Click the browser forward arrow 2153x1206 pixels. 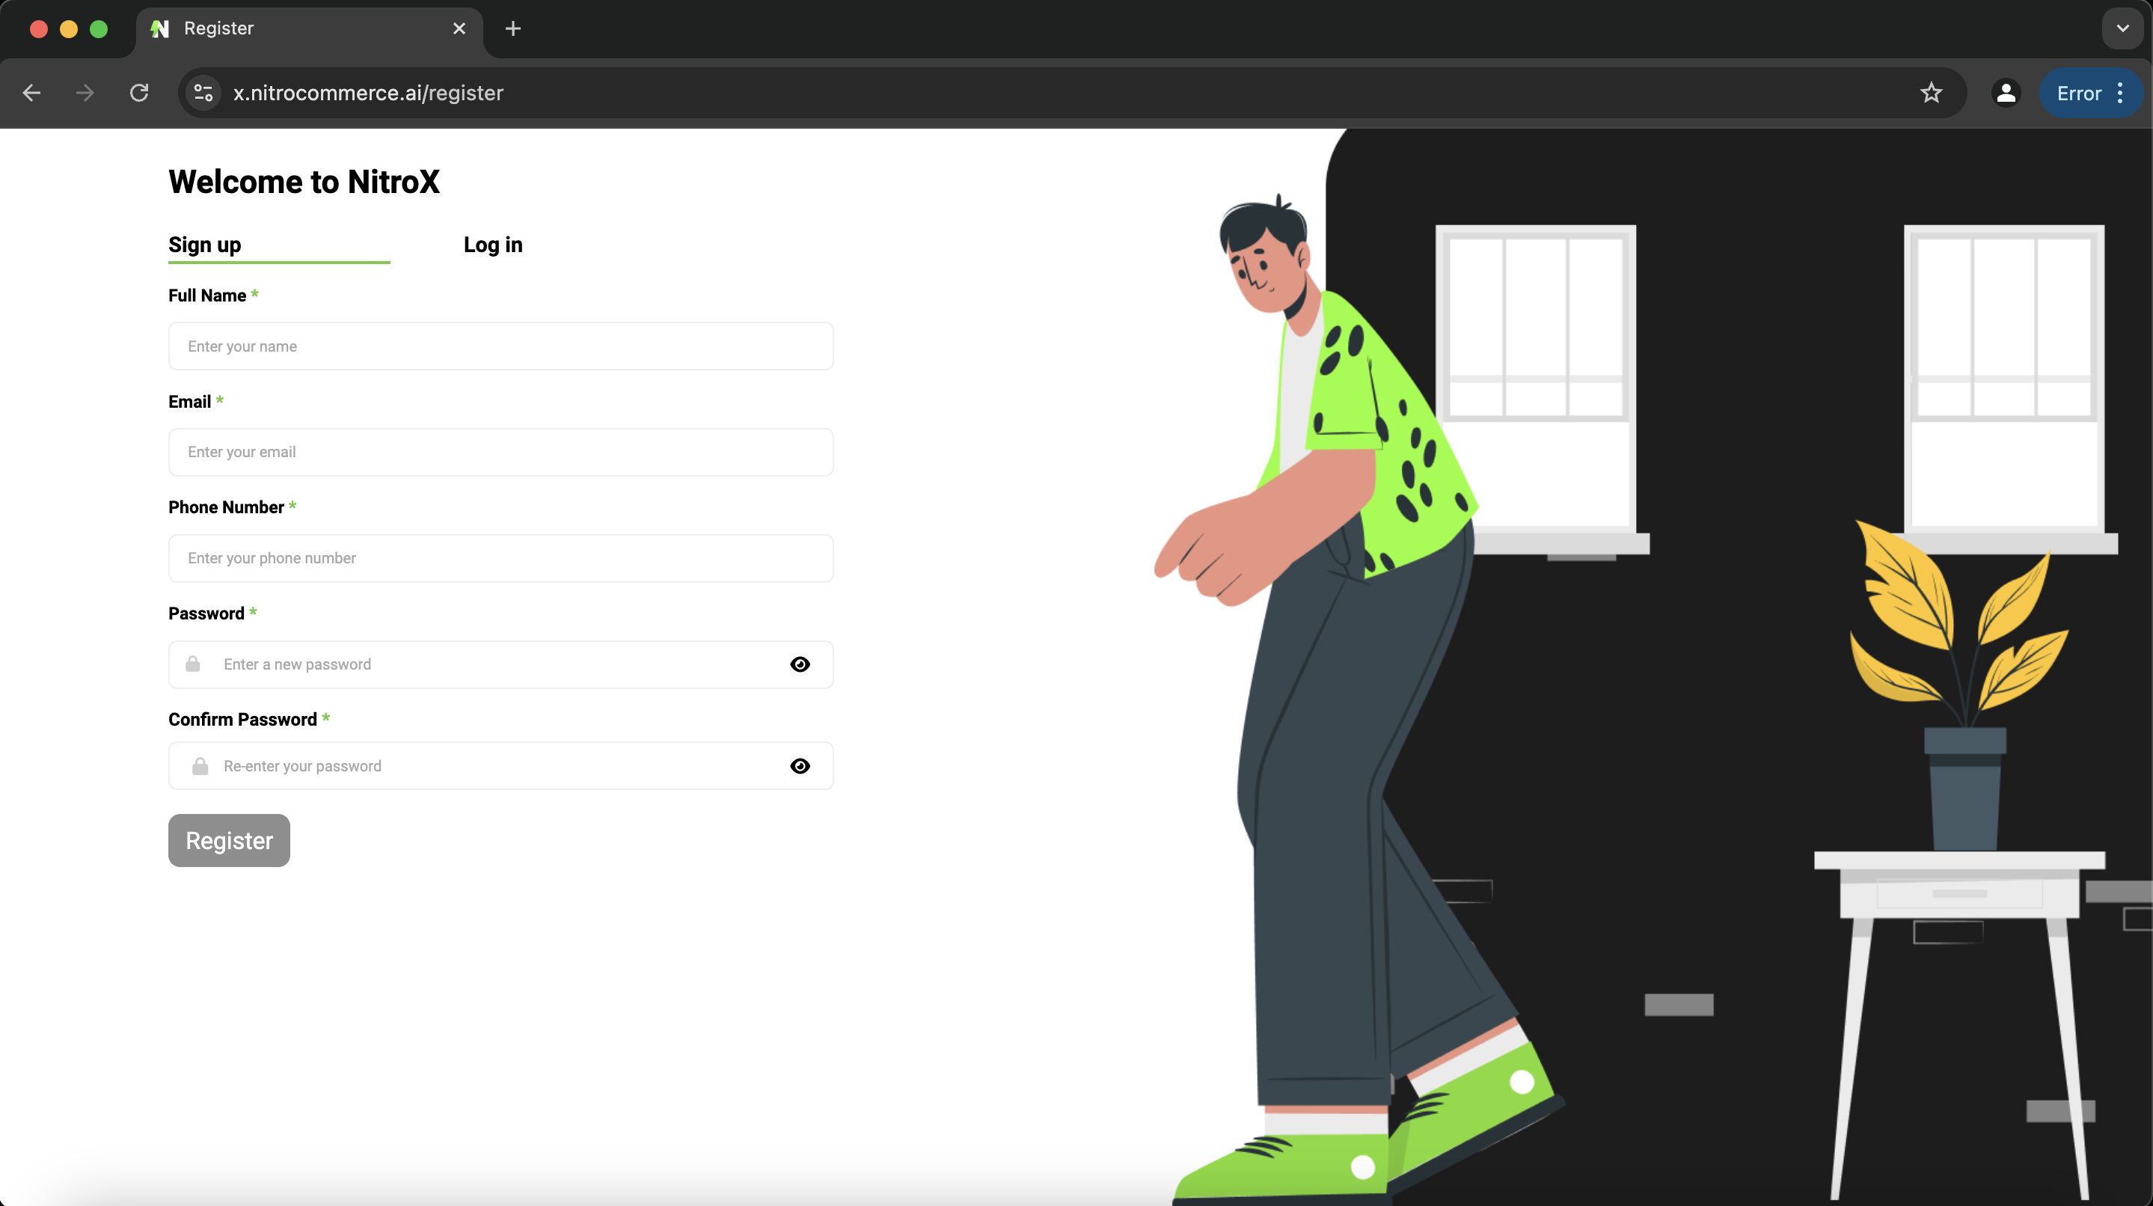tap(85, 93)
